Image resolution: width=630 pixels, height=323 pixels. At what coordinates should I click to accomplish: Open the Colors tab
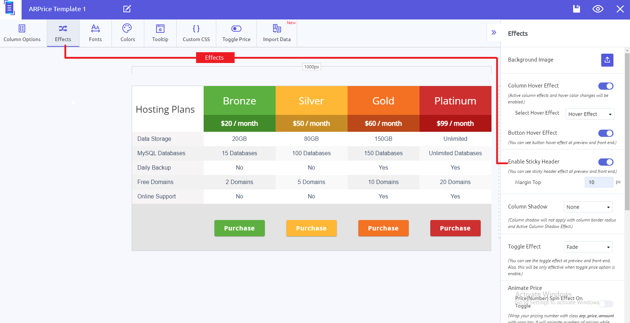128,33
